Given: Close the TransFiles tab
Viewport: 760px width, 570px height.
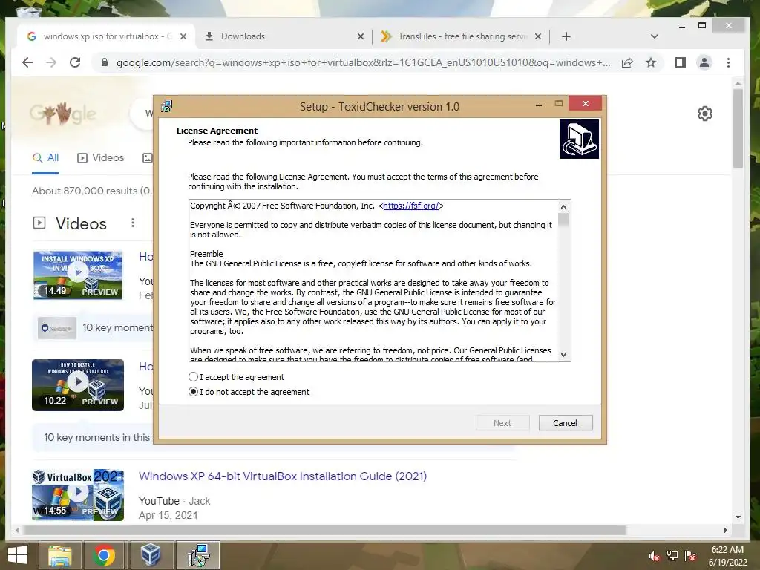Looking at the screenshot, I should click(538, 36).
